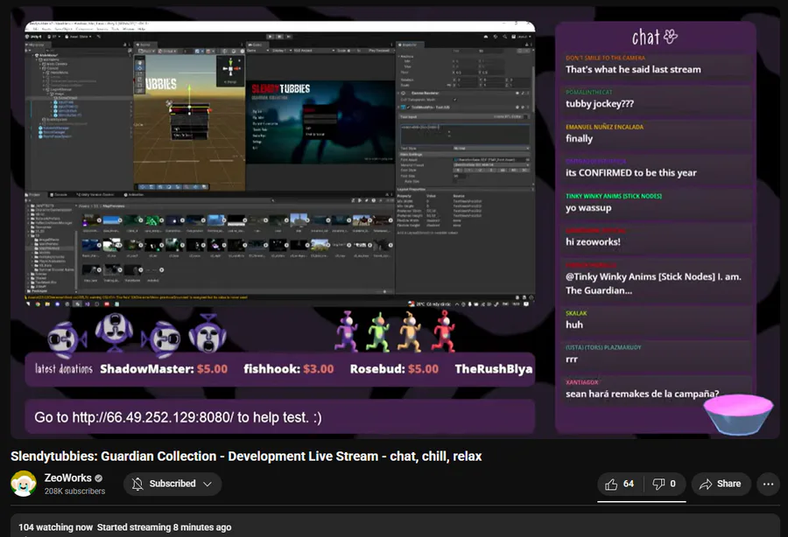The image size is (788, 537).
Task: Switch to the Game tab
Action: 257,45
